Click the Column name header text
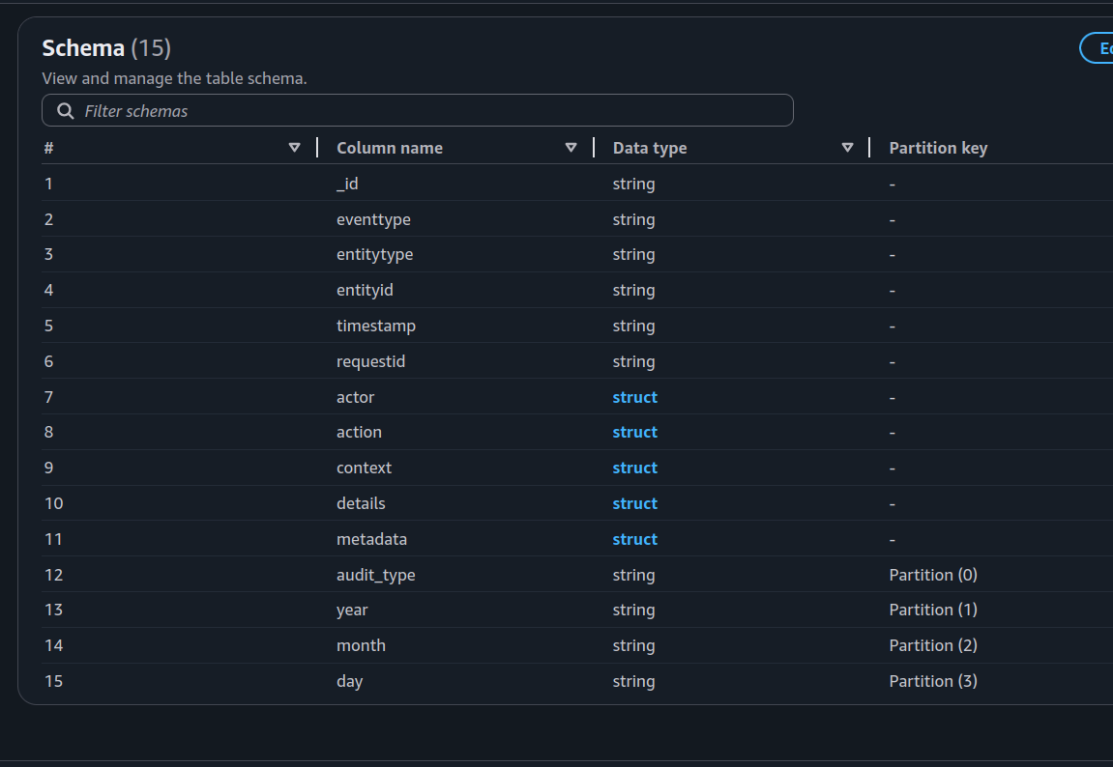Viewport: 1113px width, 767px height. (389, 148)
